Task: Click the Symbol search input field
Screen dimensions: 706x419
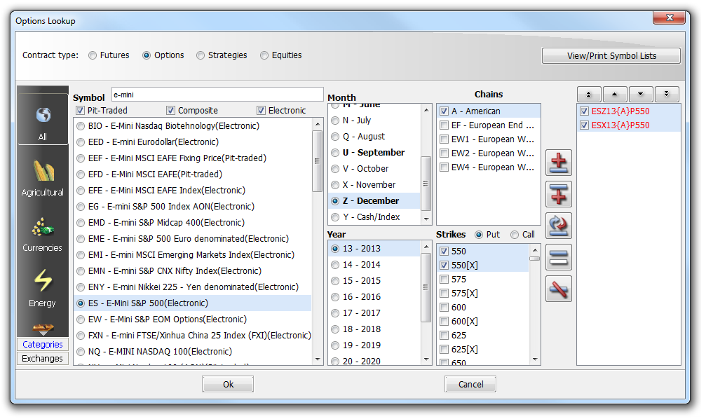Action: pyautogui.click(x=217, y=95)
